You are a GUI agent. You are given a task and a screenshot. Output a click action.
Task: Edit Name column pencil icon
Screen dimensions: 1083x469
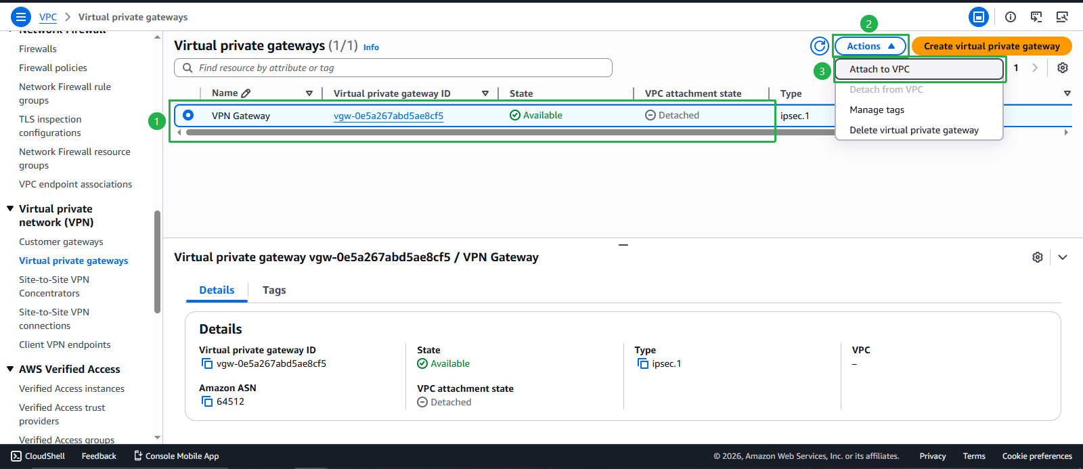tap(246, 93)
